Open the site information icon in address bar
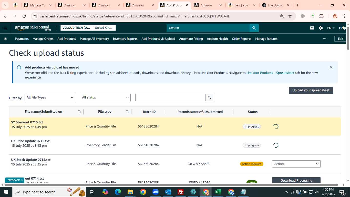This screenshot has width=350, height=197. click(x=35, y=16)
